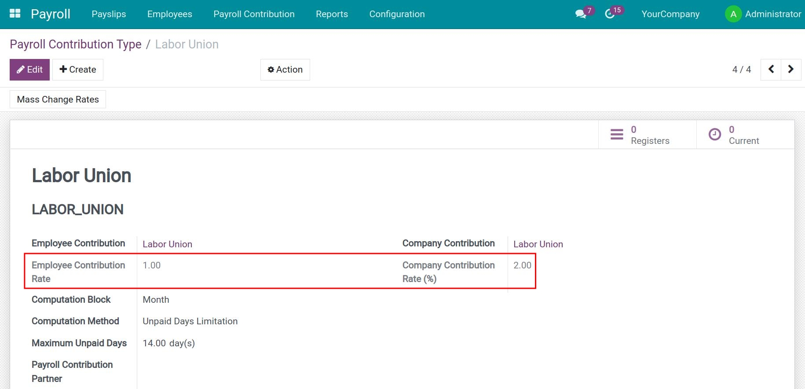The image size is (805, 389).
Task: Click the Maximum Unpaid Days value 14.00
Action: (x=154, y=343)
